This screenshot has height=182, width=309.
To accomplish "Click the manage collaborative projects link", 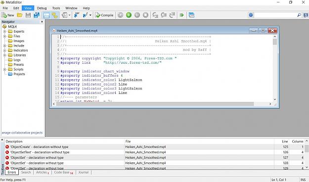I will click(22, 133).
